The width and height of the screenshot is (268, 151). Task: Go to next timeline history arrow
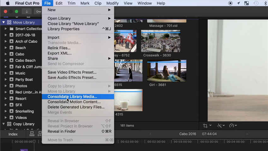pos(247,134)
